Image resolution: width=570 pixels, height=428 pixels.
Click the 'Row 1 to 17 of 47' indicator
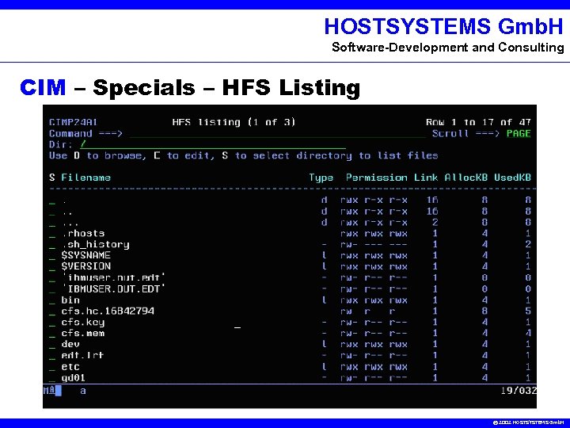[x=478, y=122]
